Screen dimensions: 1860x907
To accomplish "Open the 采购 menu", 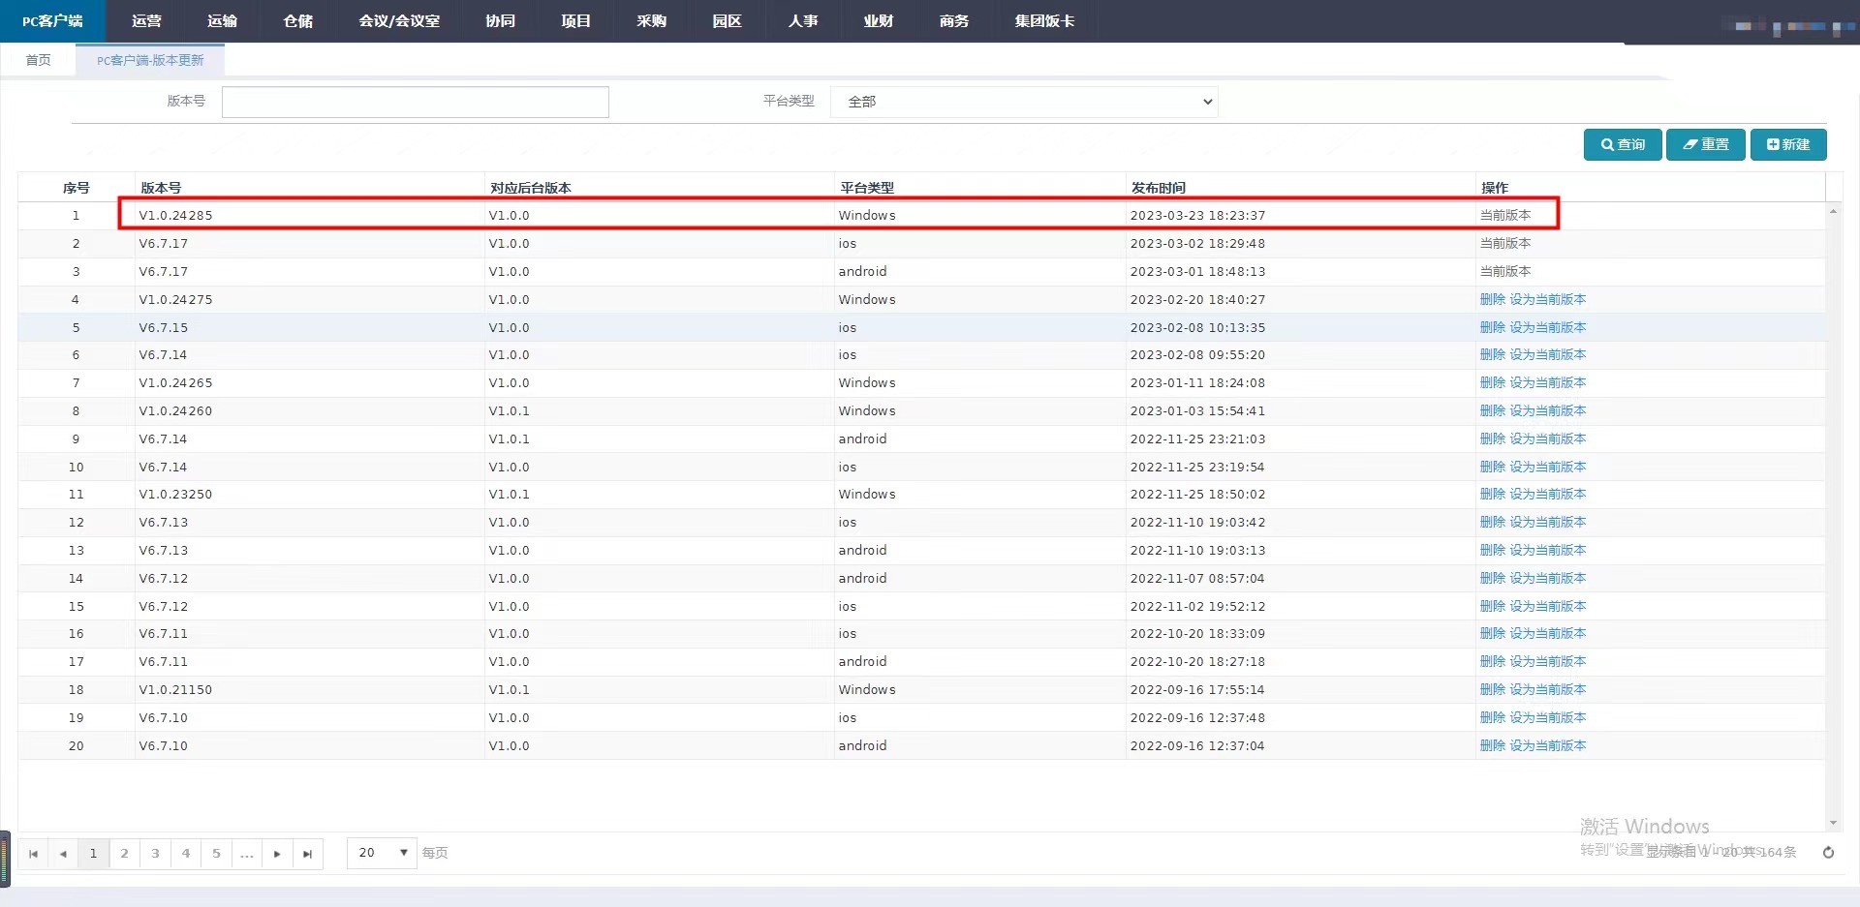I will 651,20.
